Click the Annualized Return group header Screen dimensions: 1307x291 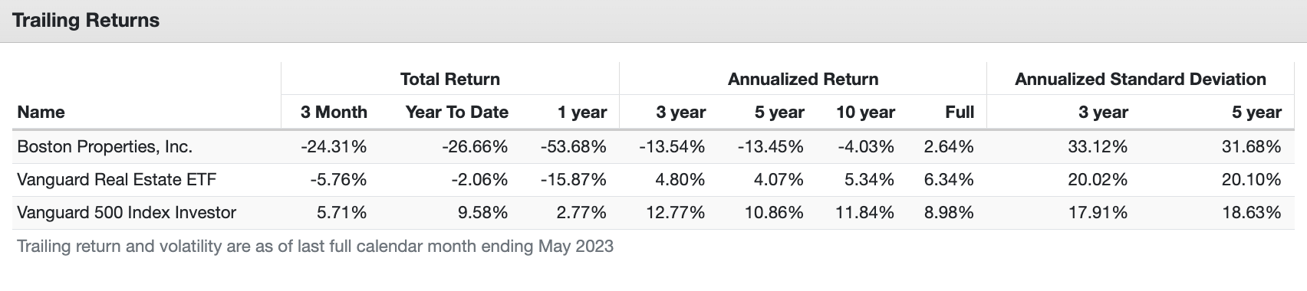(x=803, y=79)
